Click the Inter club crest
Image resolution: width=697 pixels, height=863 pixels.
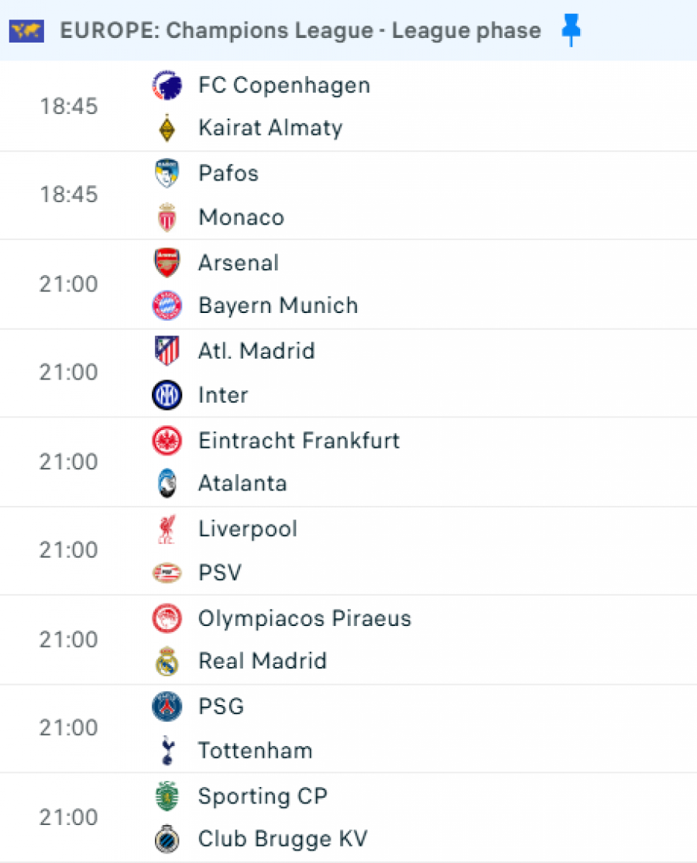coord(167,395)
